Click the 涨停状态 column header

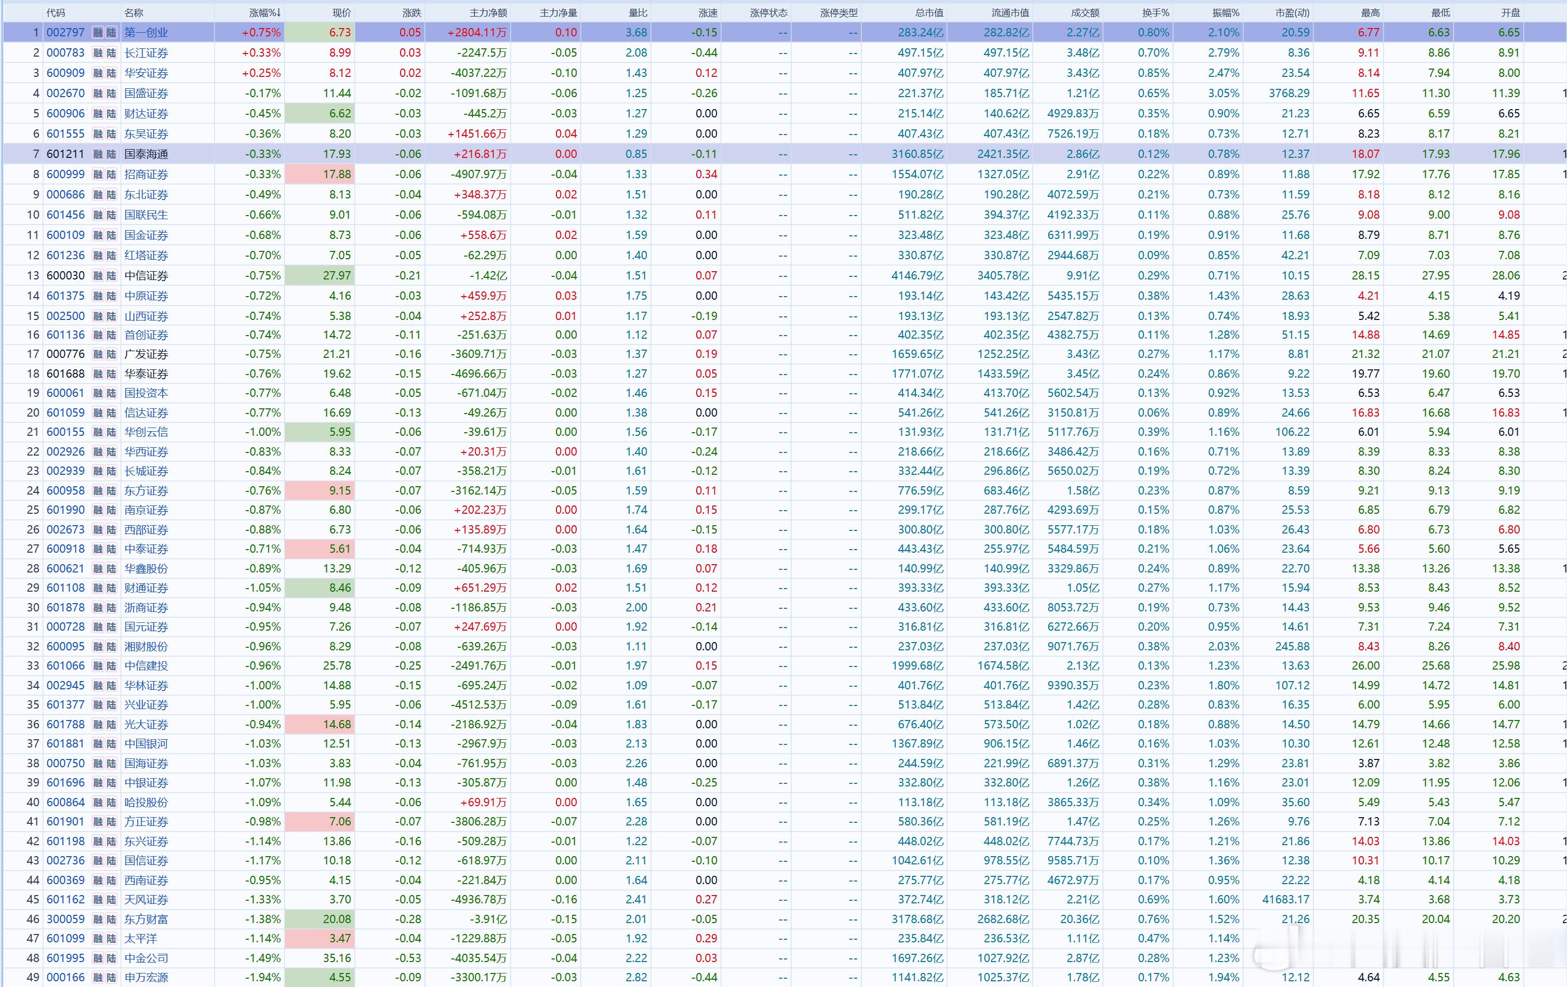pyautogui.click(x=768, y=13)
